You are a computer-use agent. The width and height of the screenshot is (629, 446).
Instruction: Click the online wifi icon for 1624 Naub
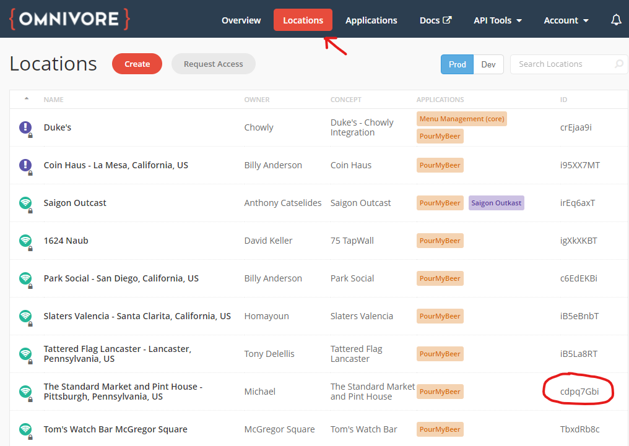(x=25, y=241)
